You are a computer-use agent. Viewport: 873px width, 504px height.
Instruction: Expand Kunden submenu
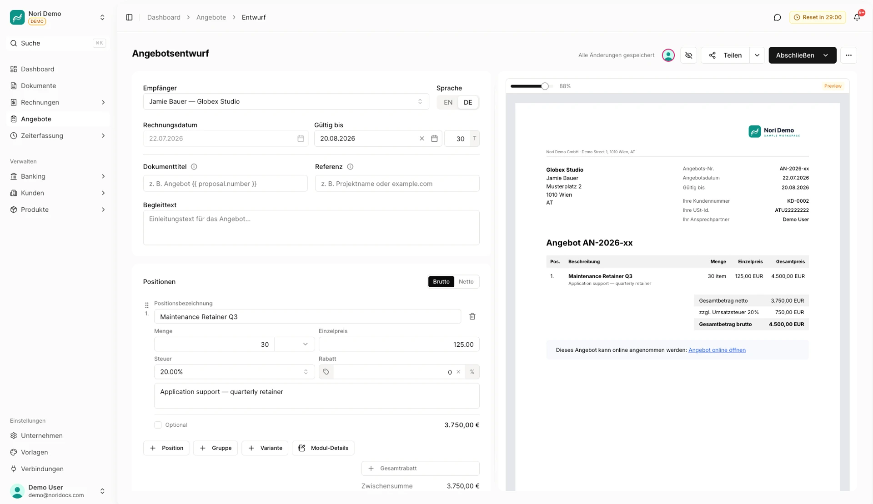pos(103,193)
